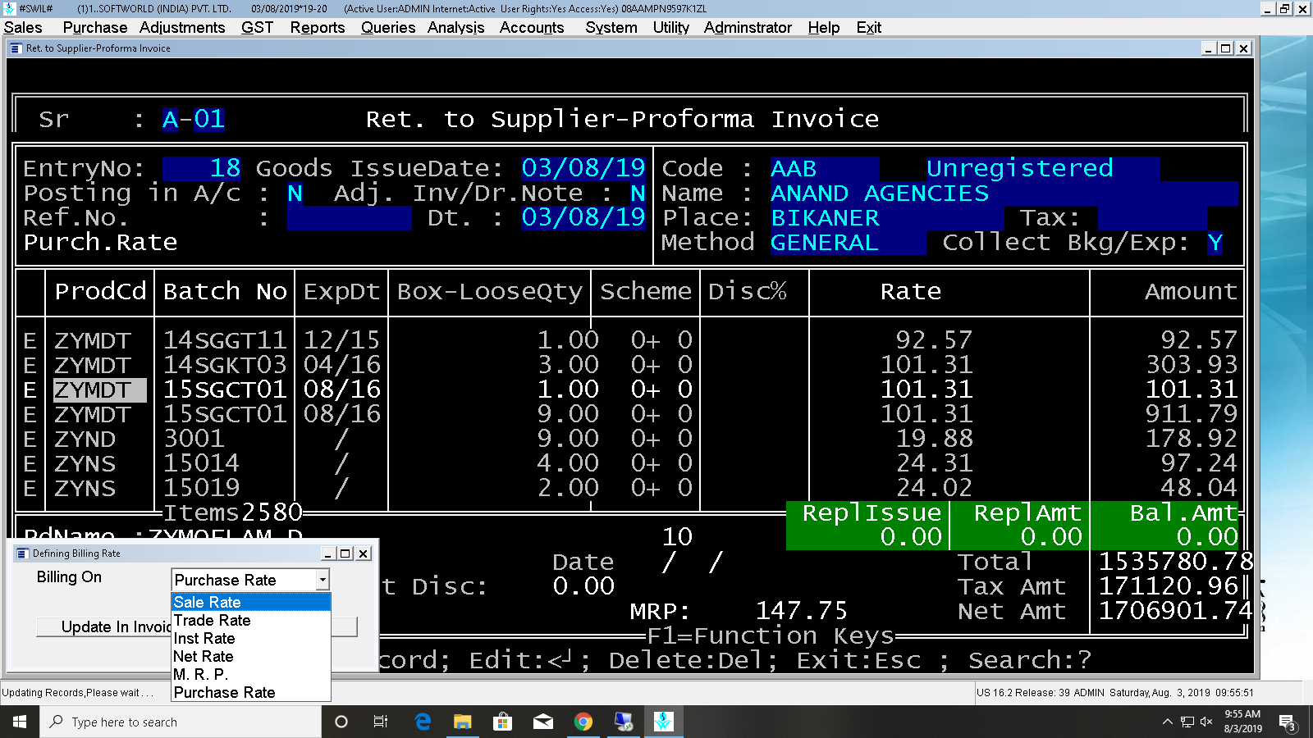The width and height of the screenshot is (1313, 738).
Task: Click the EntryNo field showing 18
Action: tap(202, 168)
